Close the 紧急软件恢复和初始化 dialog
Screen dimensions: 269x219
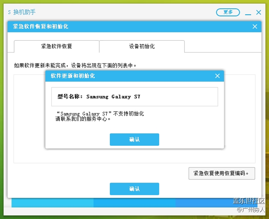point(255,26)
